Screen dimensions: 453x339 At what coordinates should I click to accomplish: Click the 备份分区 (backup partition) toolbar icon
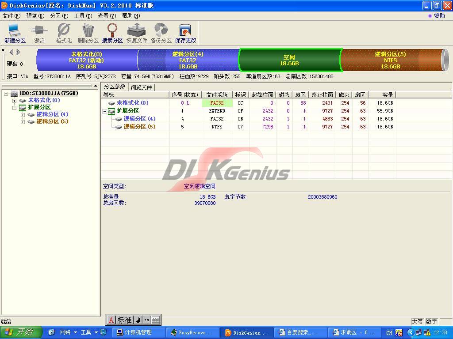click(161, 33)
